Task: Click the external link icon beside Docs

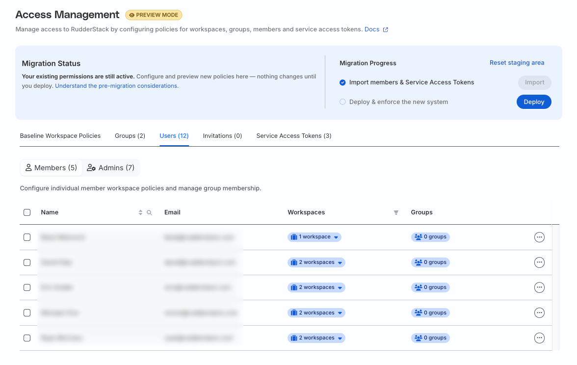Action: (x=385, y=30)
